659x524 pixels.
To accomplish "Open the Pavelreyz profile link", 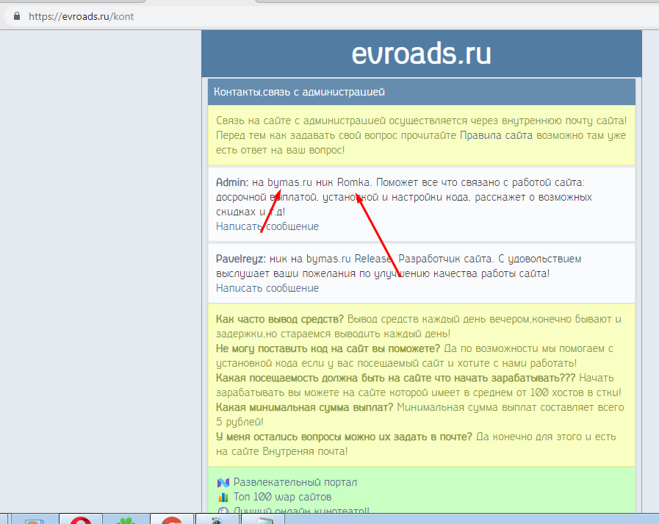I will click(241, 259).
